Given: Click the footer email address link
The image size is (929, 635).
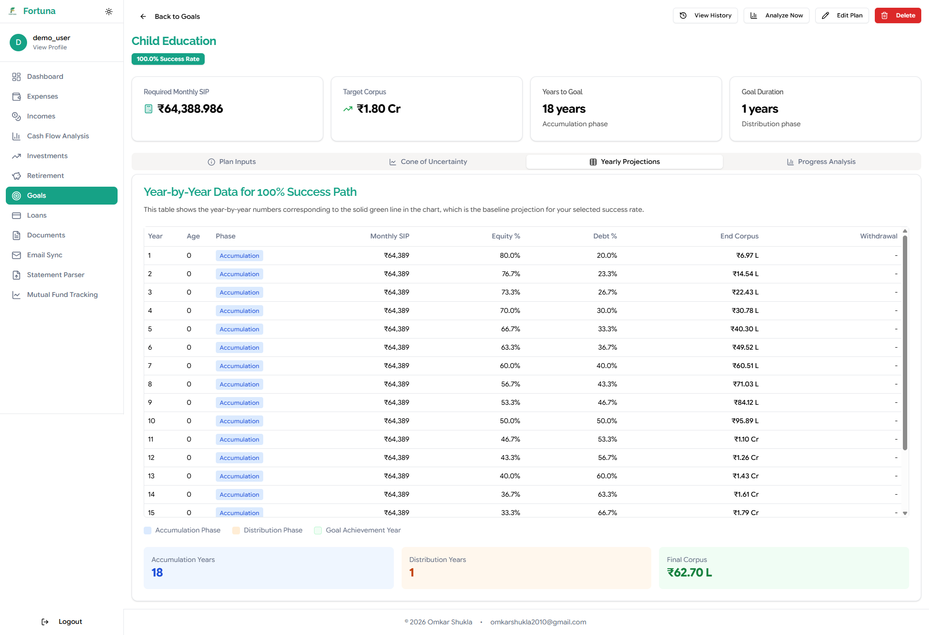Looking at the screenshot, I should pos(538,622).
